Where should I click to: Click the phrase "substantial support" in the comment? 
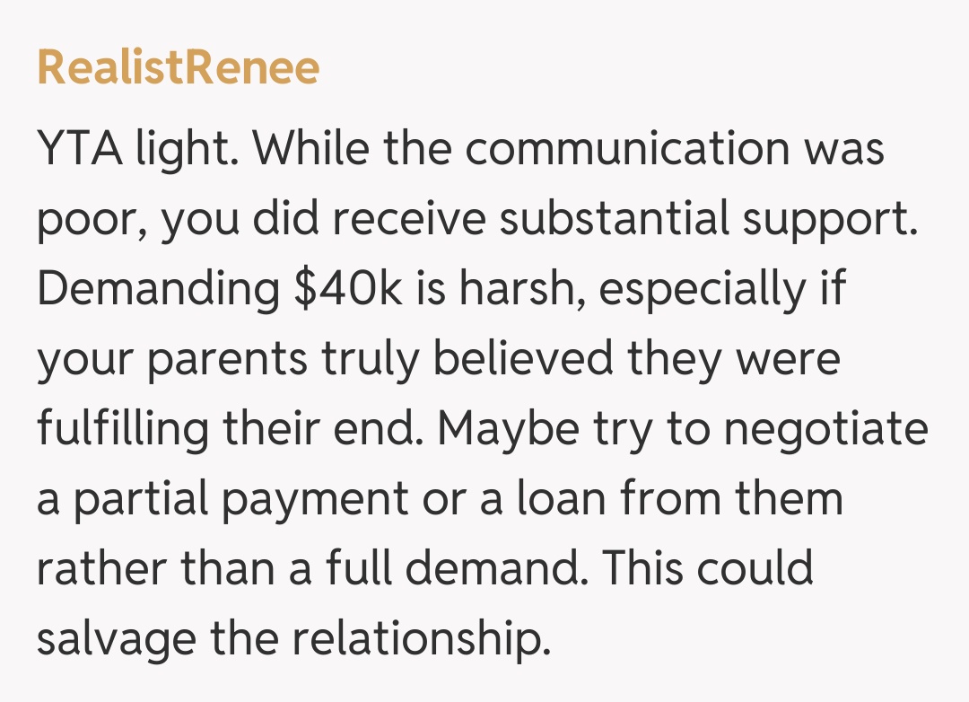click(x=709, y=219)
